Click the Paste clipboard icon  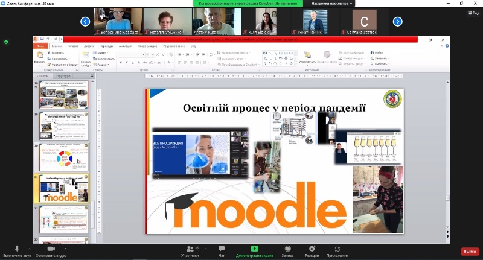click(x=40, y=55)
